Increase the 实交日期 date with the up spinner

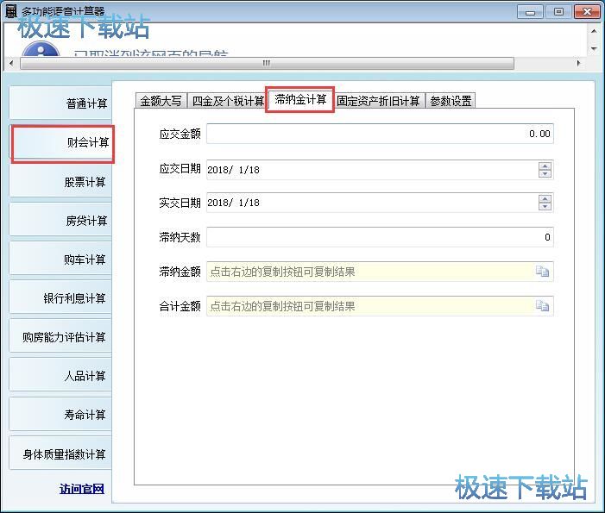(x=545, y=199)
